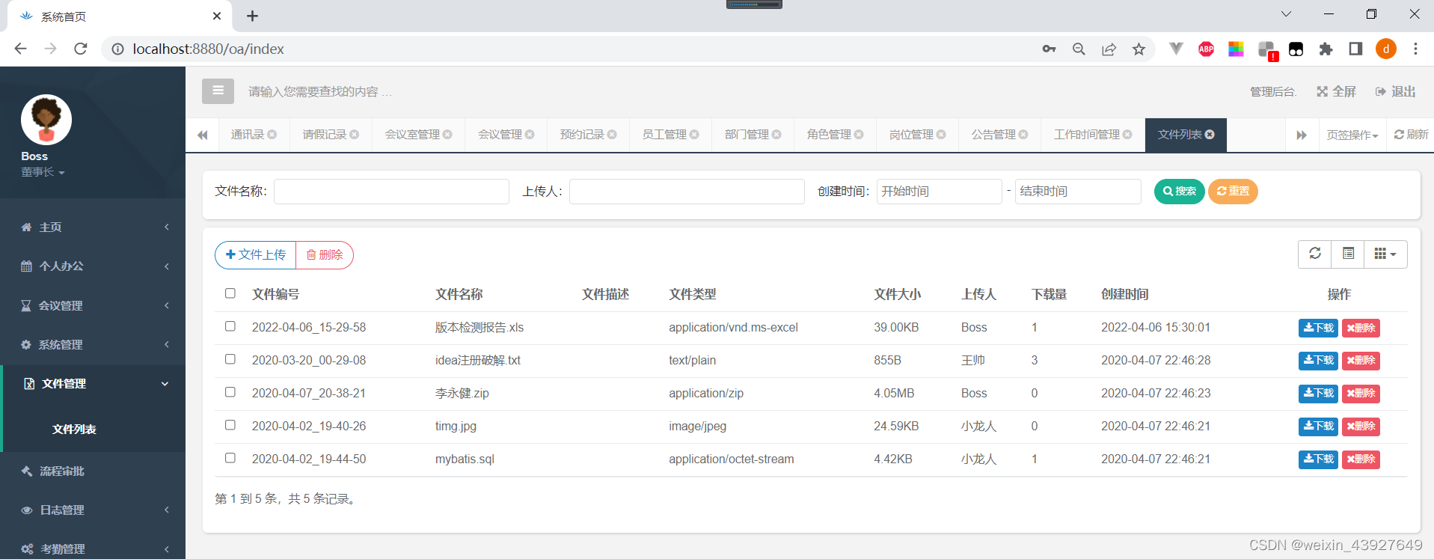Screen dimensions: 1434x559
Task: View site information icon in address bar
Action: (x=117, y=49)
